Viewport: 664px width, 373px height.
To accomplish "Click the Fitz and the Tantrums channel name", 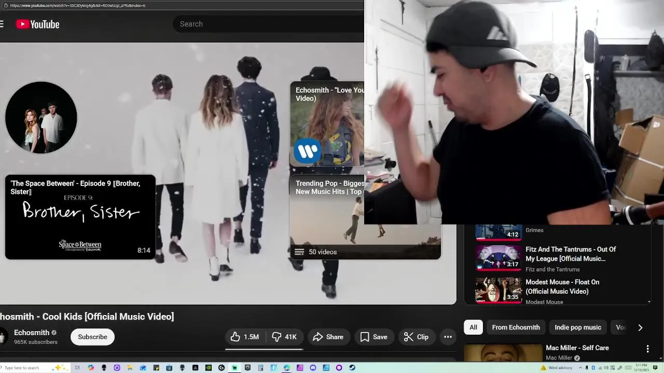I will click(552, 269).
